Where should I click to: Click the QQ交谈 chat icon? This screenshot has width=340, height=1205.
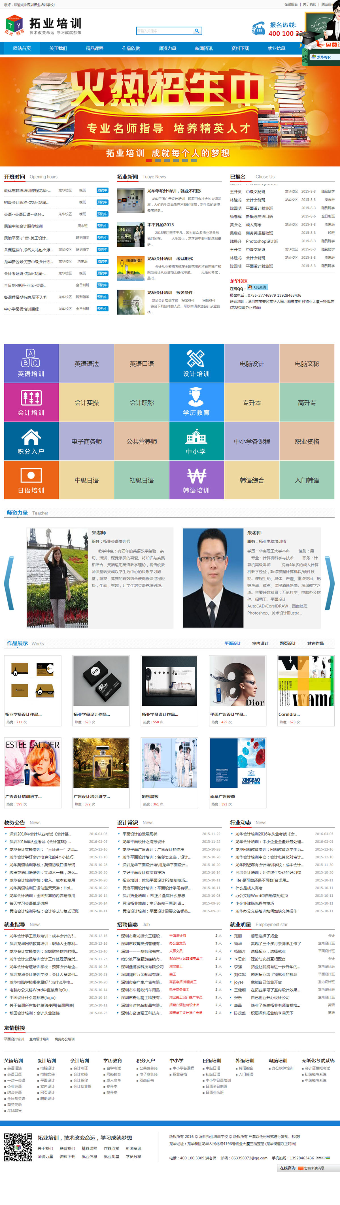(257, 287)
